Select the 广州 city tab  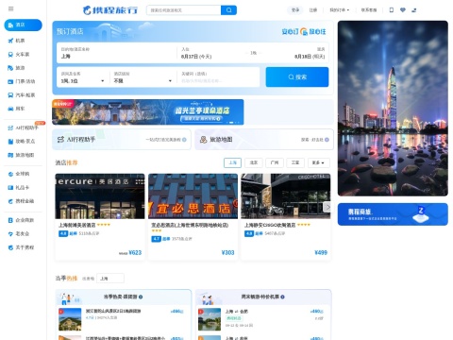[x=275, y=162]
